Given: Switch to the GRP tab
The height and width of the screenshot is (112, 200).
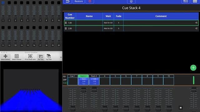Looking at the screenshot, I should (x=65, y=80).
